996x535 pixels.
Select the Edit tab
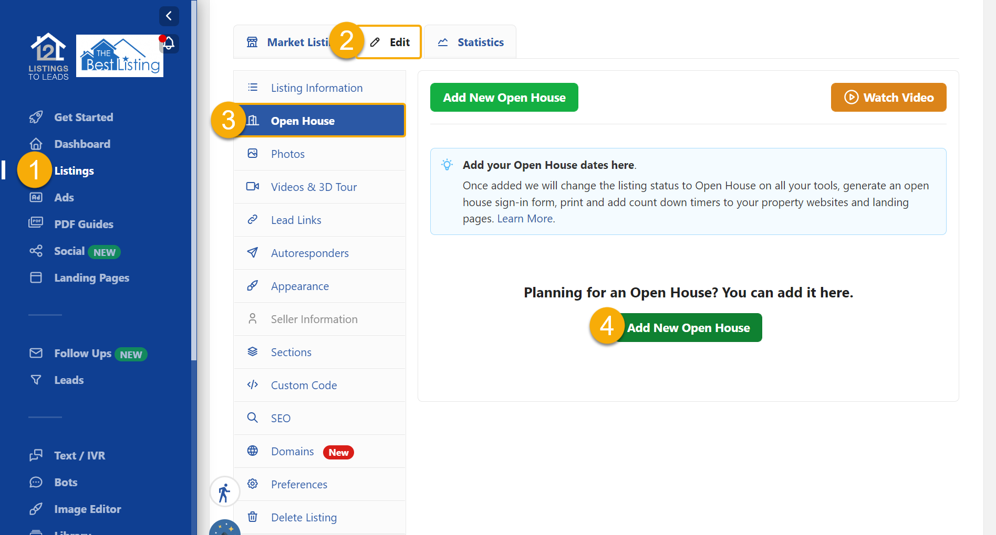coord(390,42)
